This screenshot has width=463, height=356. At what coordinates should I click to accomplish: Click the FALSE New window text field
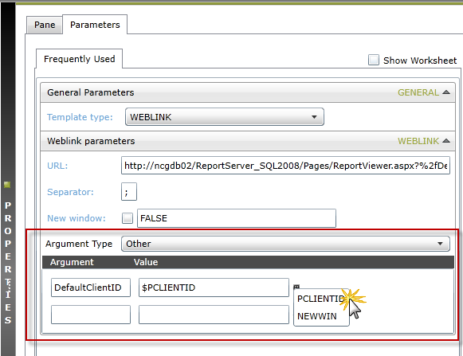coord(237,218)
